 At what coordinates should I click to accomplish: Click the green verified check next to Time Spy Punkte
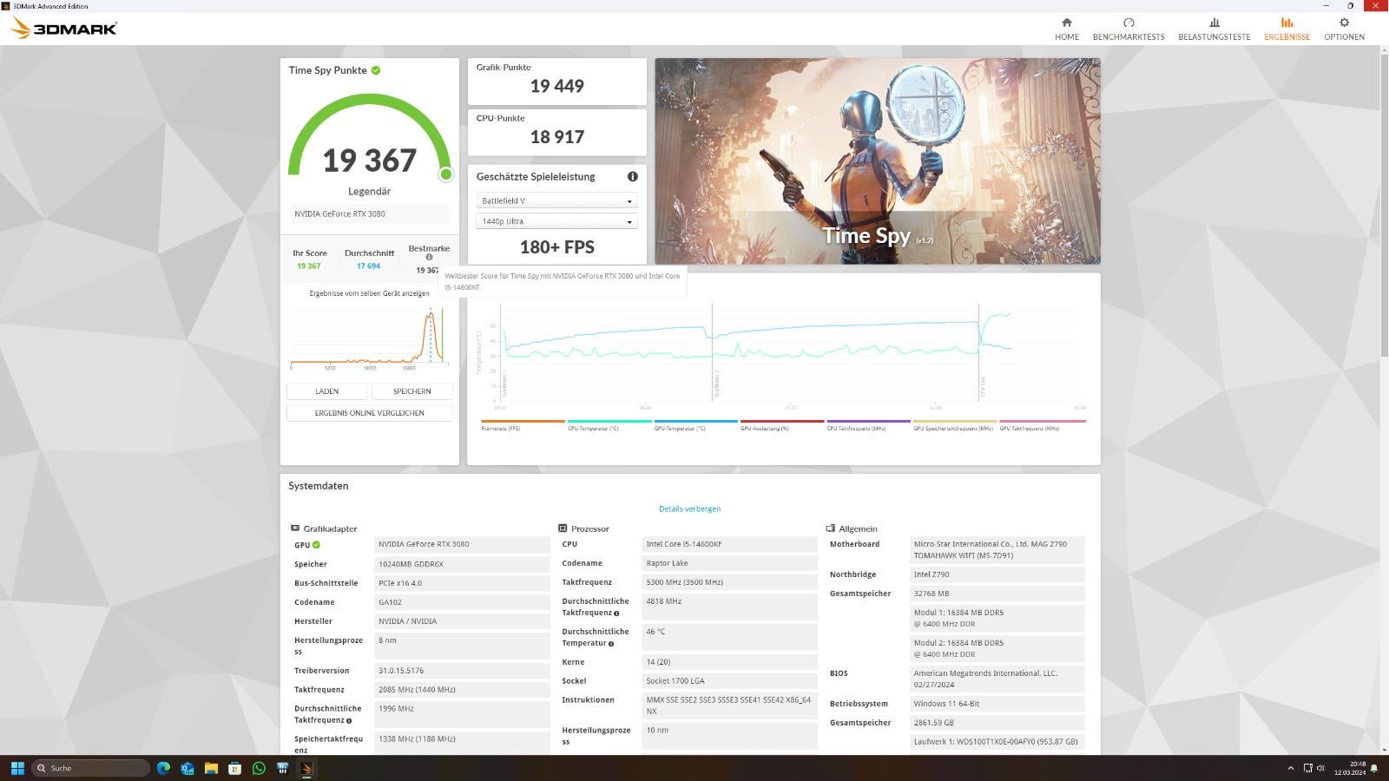pyautogui.click(x=376, y=70)
